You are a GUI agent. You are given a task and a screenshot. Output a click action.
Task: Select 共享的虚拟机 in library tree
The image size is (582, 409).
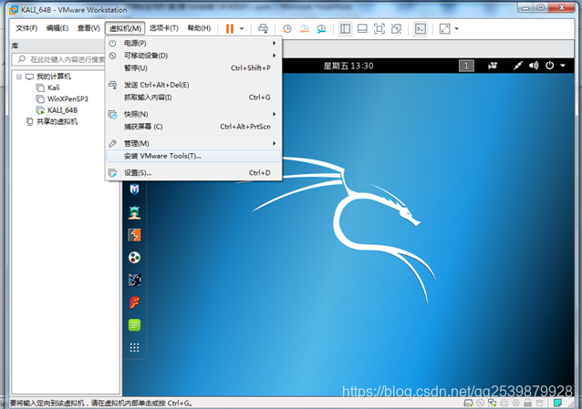pos(57,122)
